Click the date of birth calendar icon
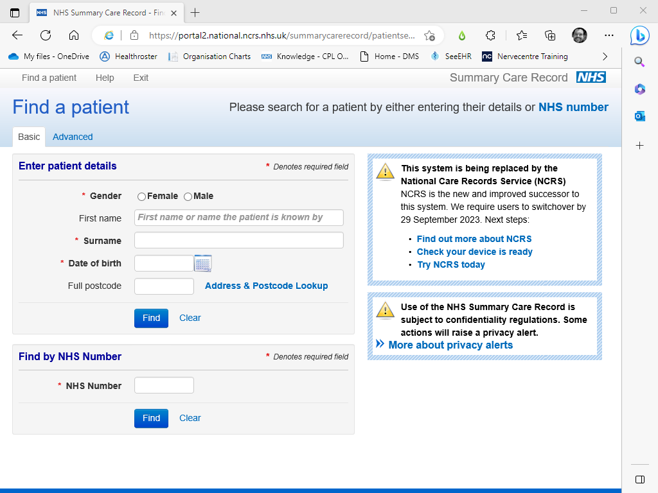 [203, 263]
